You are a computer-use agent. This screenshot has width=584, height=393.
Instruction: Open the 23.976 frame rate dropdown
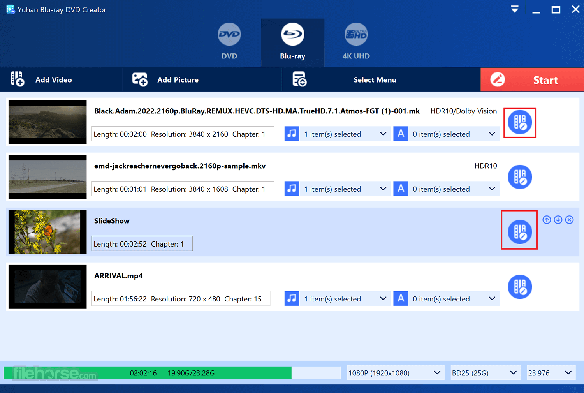pyautogui.click(x=551, y=373)
